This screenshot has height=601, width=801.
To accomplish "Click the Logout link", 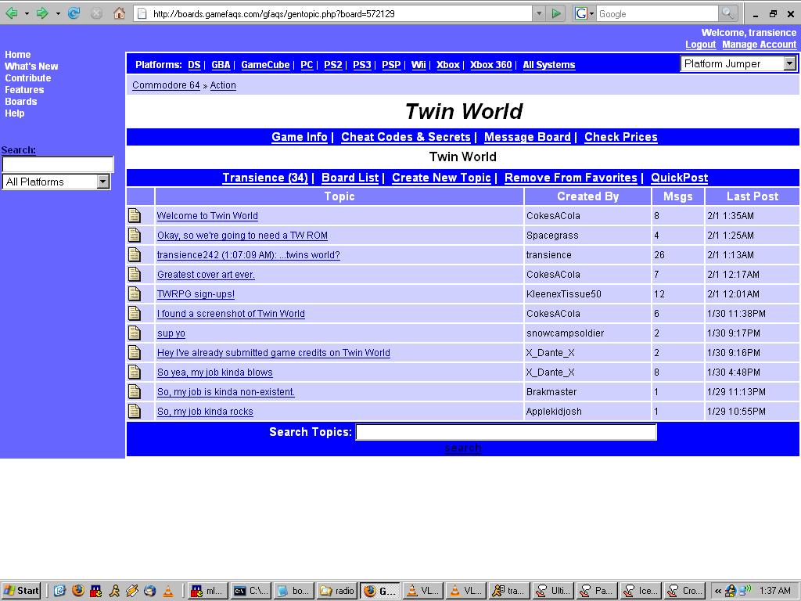I will point(700,45).
